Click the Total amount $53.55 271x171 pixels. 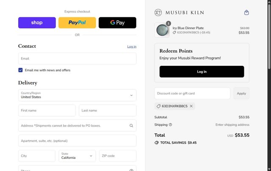242,135
